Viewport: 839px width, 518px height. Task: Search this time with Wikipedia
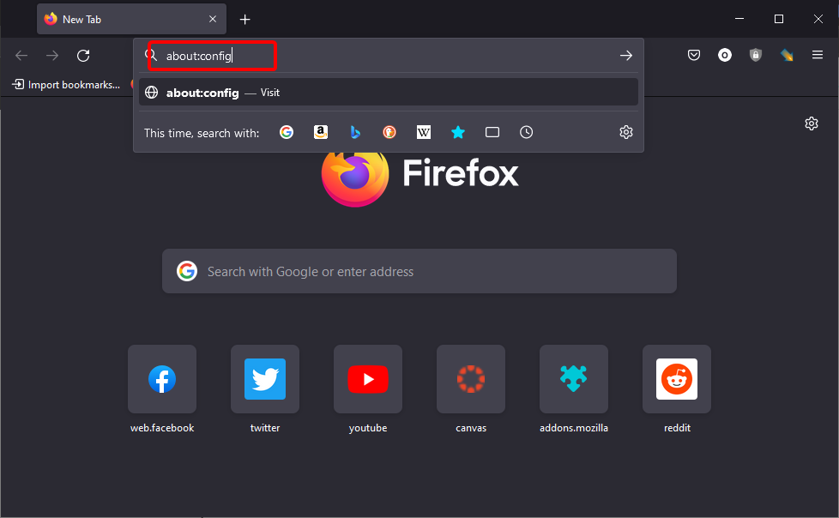(424, 132)
